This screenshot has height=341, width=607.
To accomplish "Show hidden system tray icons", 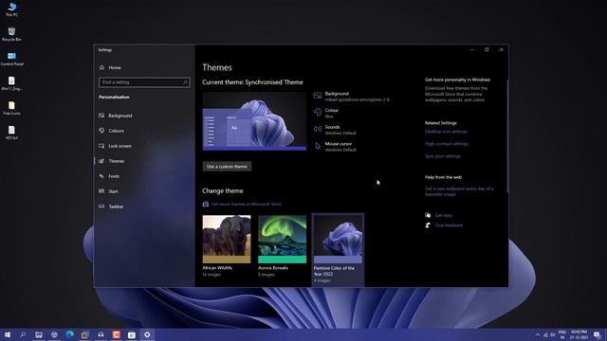I will tap(538, 334).
